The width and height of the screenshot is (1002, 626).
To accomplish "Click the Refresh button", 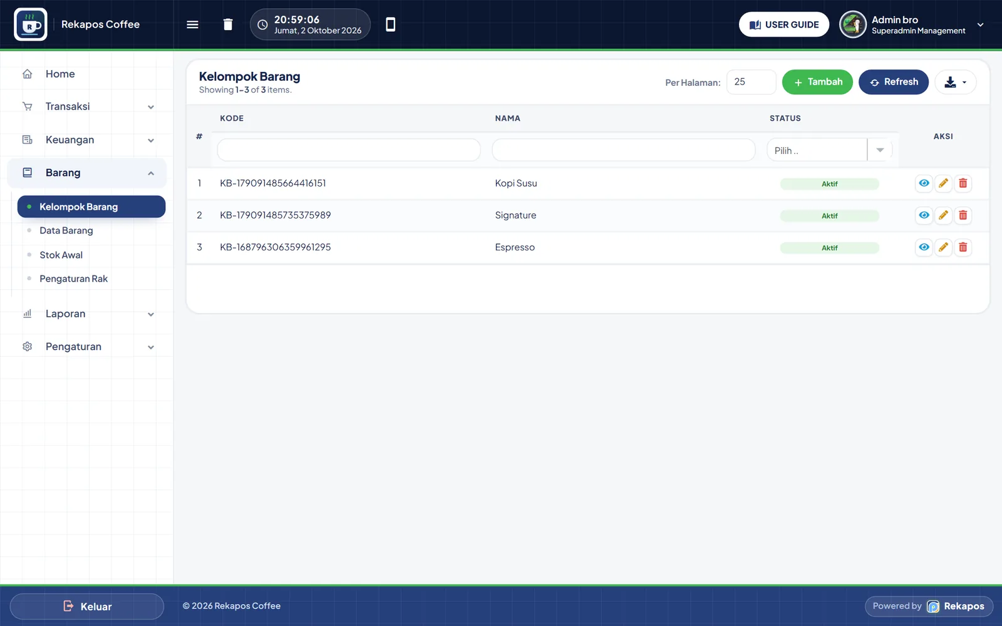I will (894, 82).
